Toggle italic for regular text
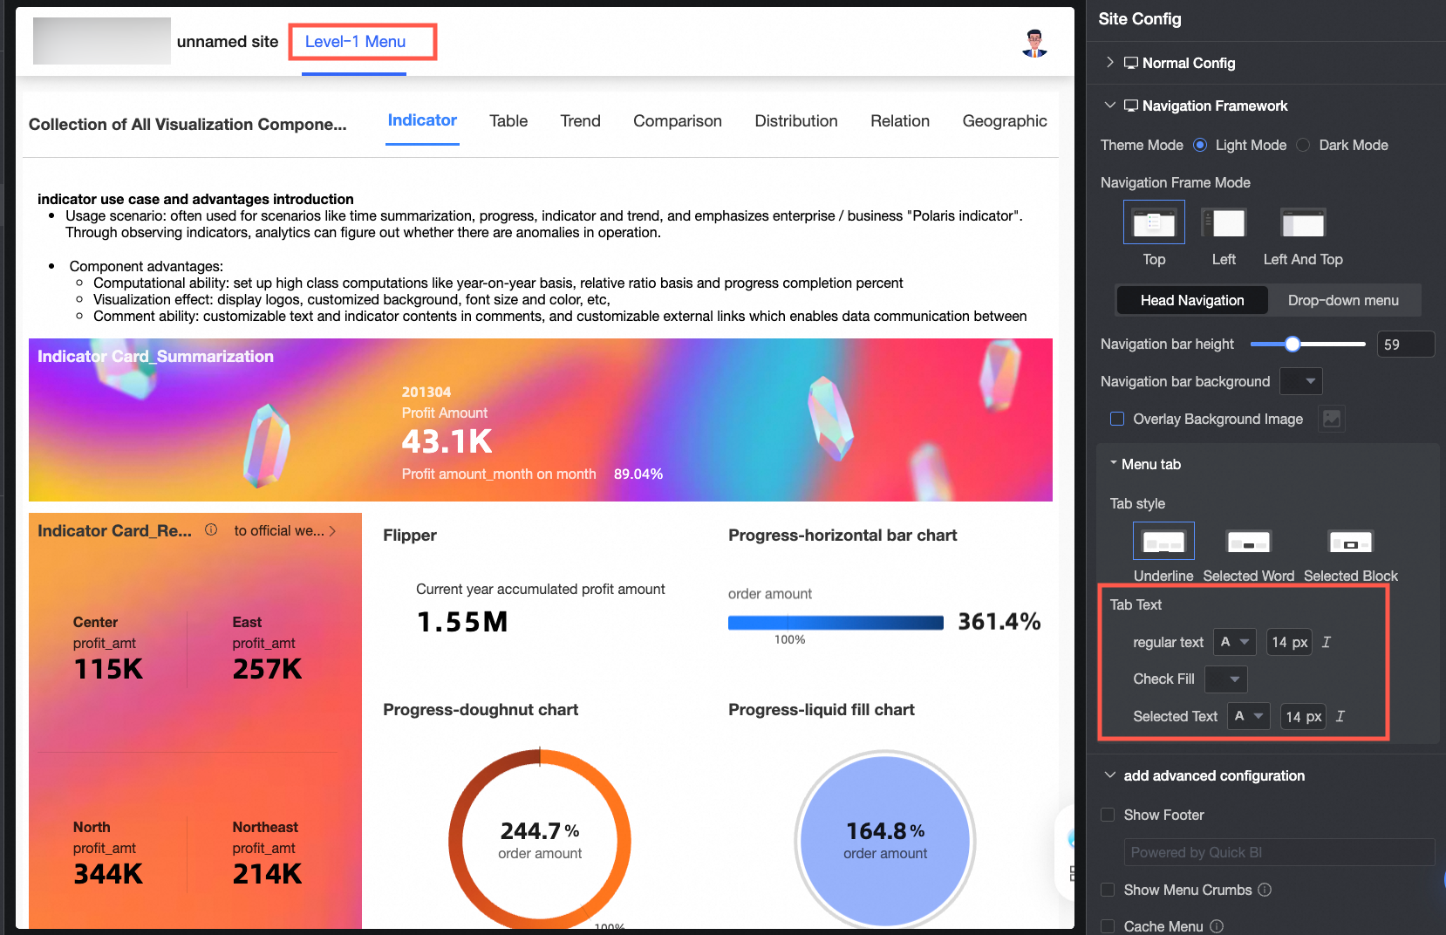The image size is (1446, 935). [x=1327, y=642]
